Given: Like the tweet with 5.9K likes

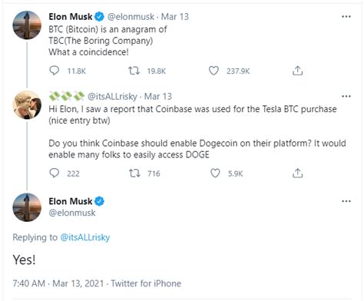Looking at the screenshot, I should [x=215, y=173].
